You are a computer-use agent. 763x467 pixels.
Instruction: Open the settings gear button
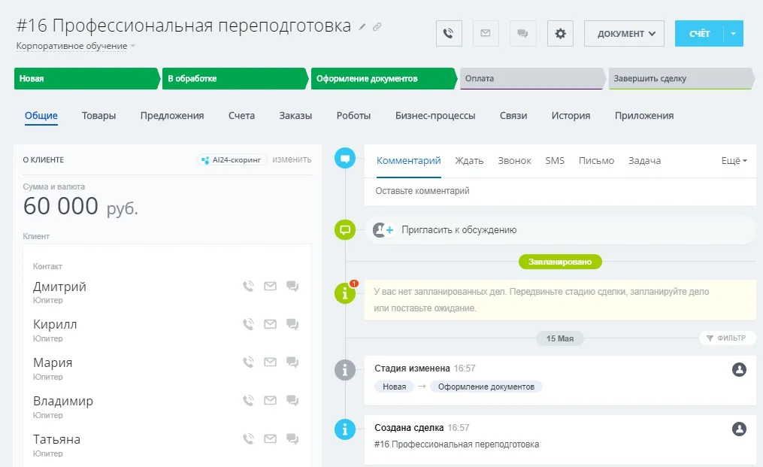pyautogui.click(x=560, y=34)
